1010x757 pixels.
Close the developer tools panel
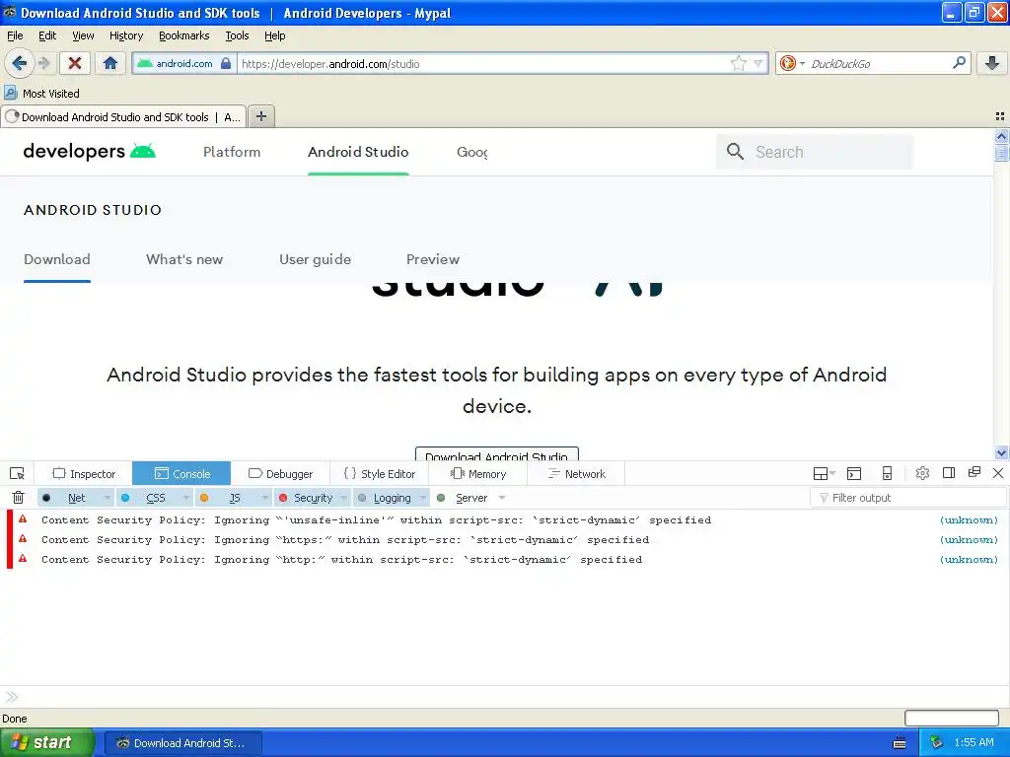(x=998, y=473)
